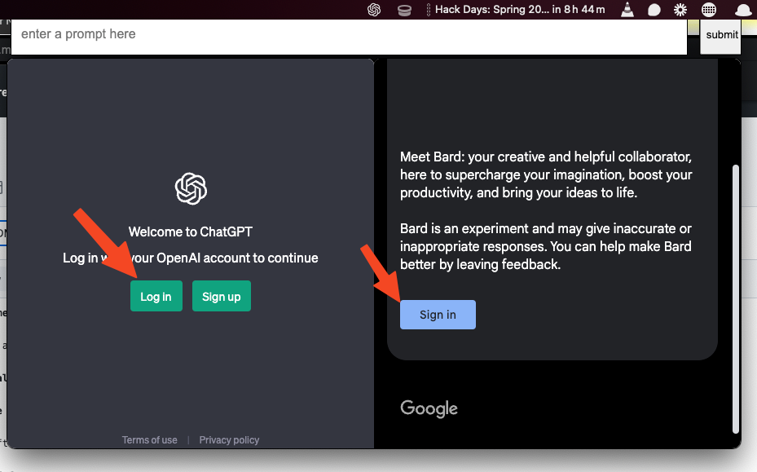Screen dimensions: 757x472
Task: Click the Google logo in Bard panel
Action: point(429,408)
